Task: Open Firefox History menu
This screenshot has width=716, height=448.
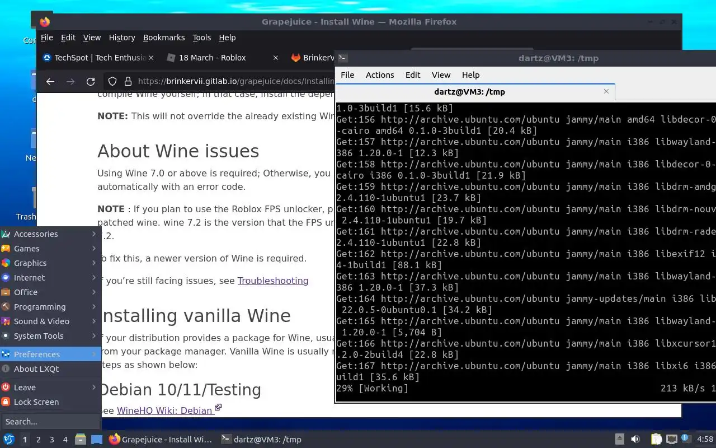Action: click(122, 38)
